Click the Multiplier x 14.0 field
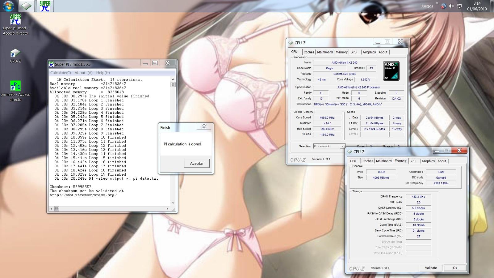 (x=327, y=123)
